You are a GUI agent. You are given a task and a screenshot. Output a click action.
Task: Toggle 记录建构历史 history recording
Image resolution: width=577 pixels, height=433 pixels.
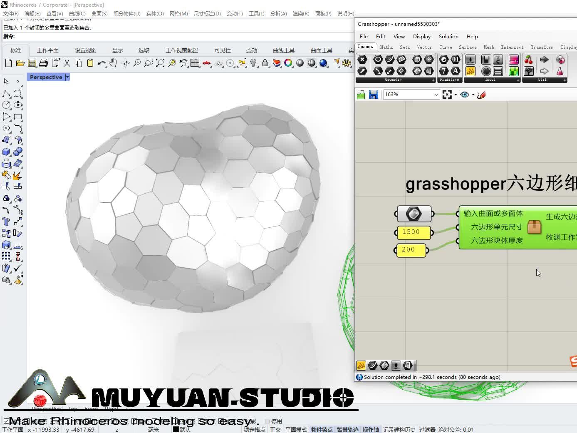click(399, 430)
